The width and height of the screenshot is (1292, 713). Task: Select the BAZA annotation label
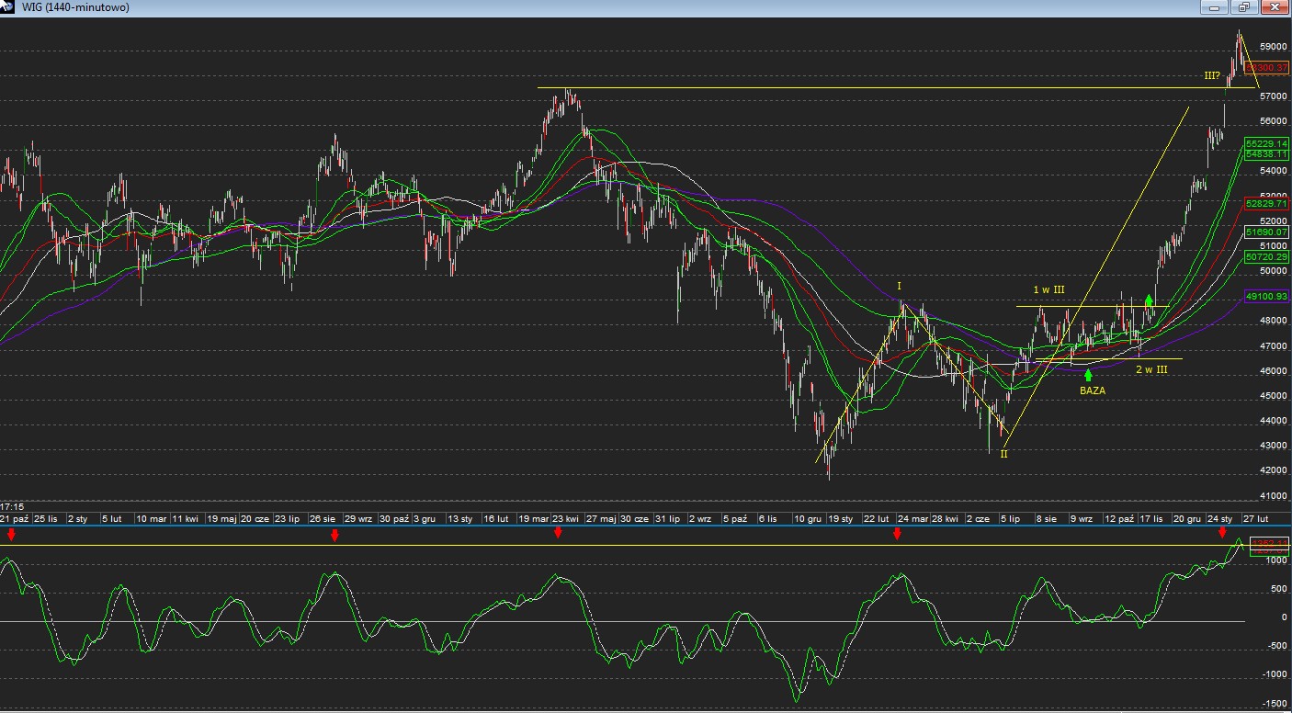[1092, 390]
